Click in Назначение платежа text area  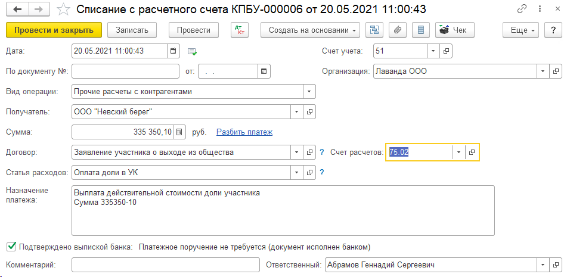[x=283, y=210]
